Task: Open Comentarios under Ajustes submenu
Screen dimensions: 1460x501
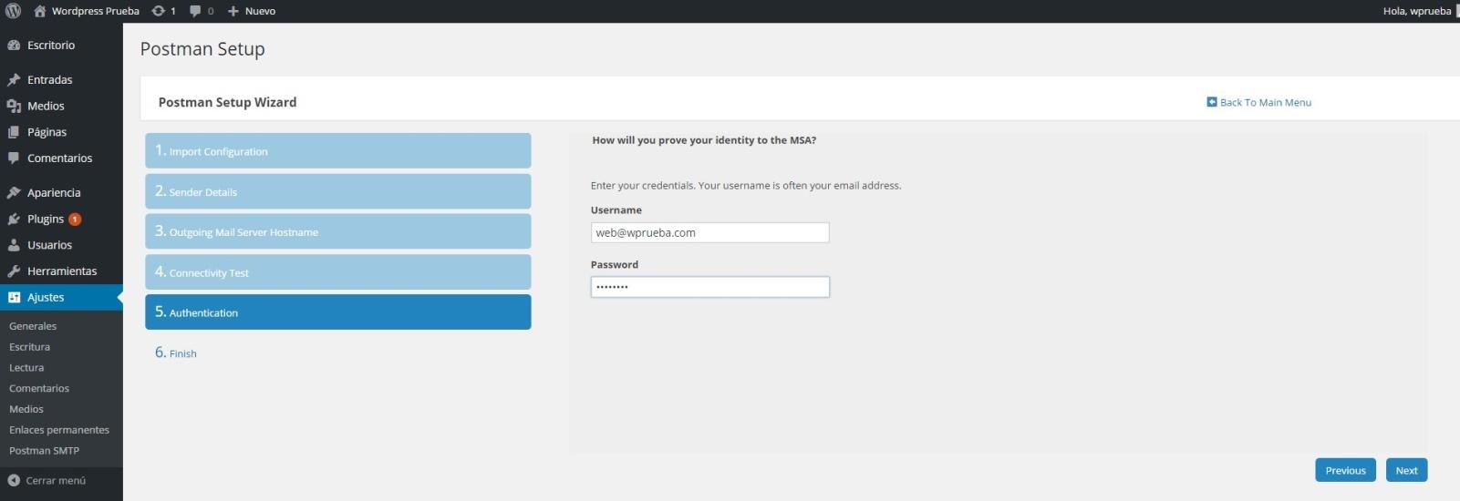Action: coord(39,388)
